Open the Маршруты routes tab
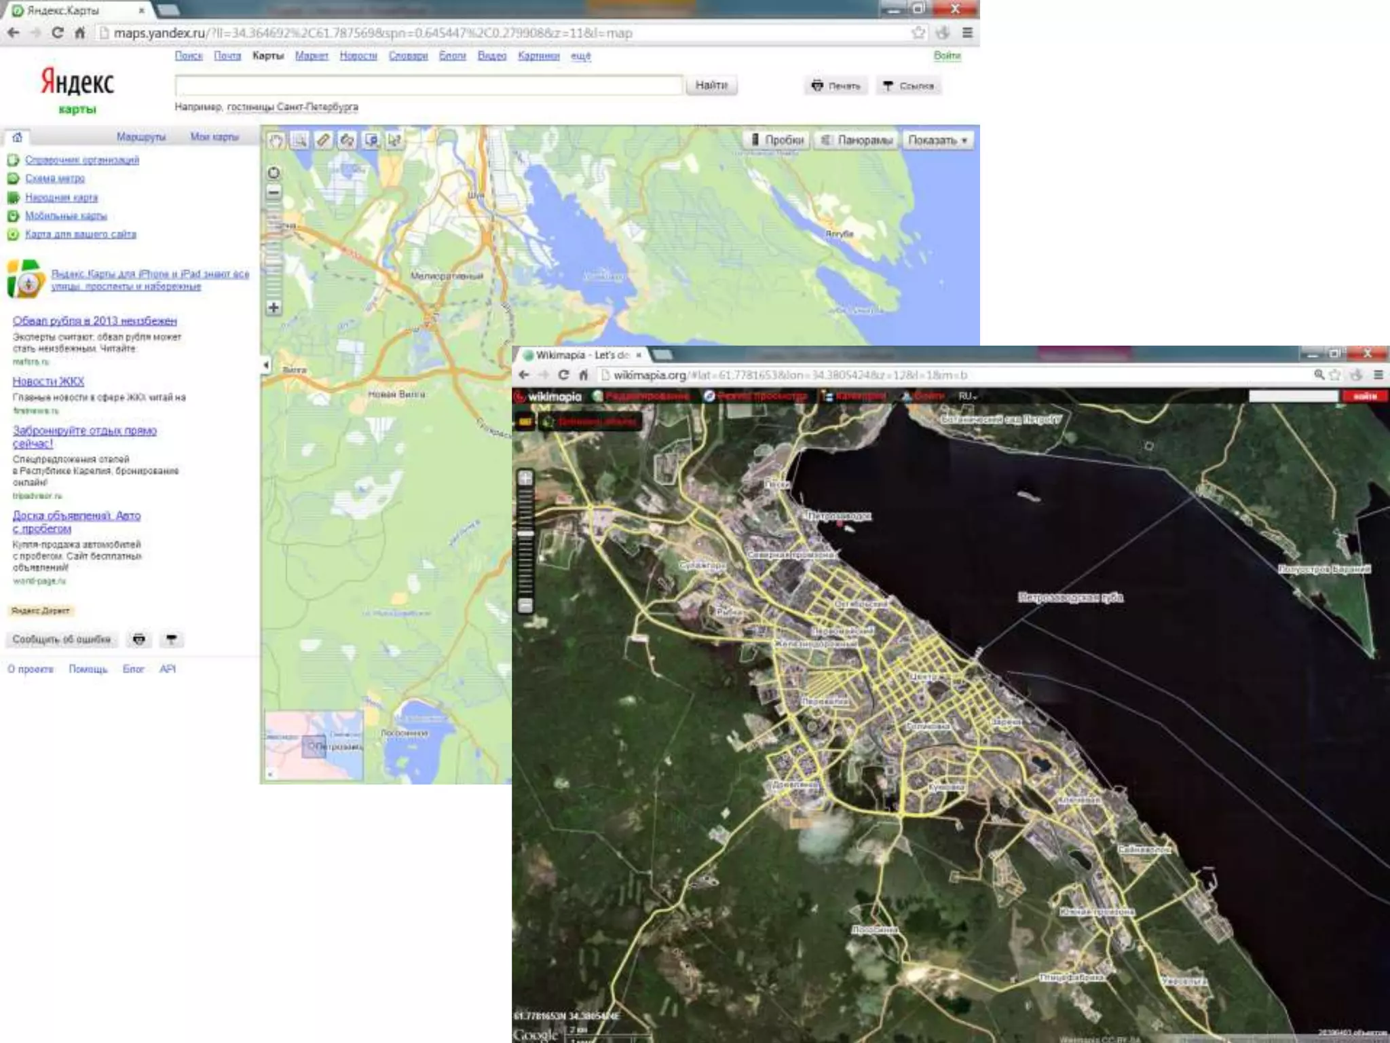Screen dimensions: 1390x1043 pos(141,137)
